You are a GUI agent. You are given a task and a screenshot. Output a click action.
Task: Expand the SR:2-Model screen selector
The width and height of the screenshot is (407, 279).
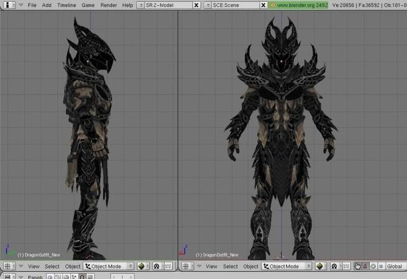(x=140, y=5)
